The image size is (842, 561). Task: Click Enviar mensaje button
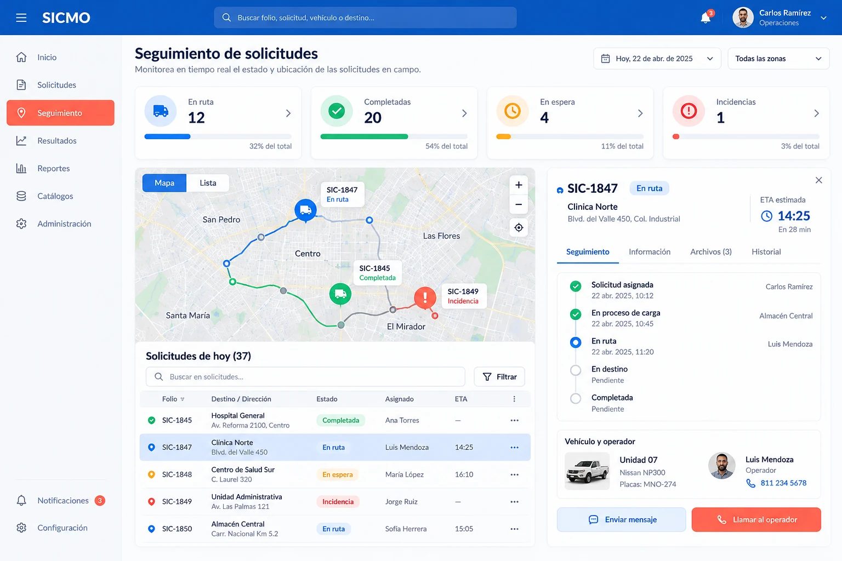pyautogui.click(x=622, y=519)
